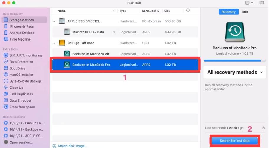Viewport: 269px width, 148px height.
Task: Toggle the split view icon in title bar
Action: pos(261,3)
